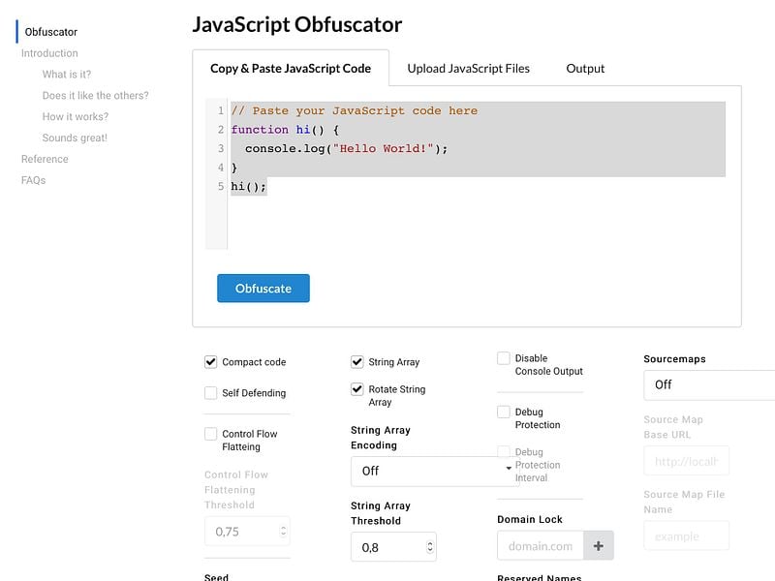Image resolution: width=775 pixels, height=581 pixels.
Task: Enable Control Flow Flattening checkbox
Action: tap(211, 434)
